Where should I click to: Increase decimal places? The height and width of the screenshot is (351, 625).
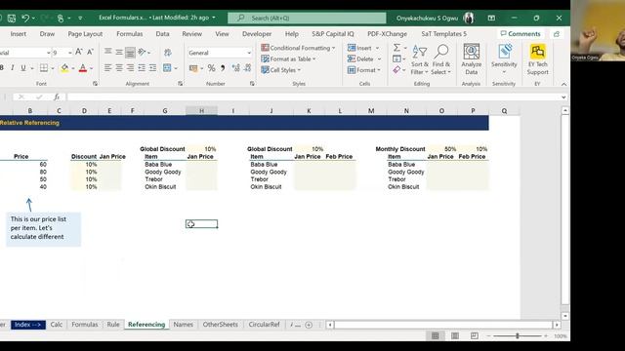(236, 68)
